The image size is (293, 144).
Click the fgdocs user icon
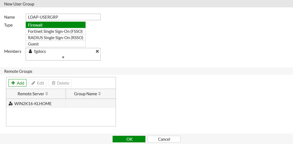click(x=30, y=51)
